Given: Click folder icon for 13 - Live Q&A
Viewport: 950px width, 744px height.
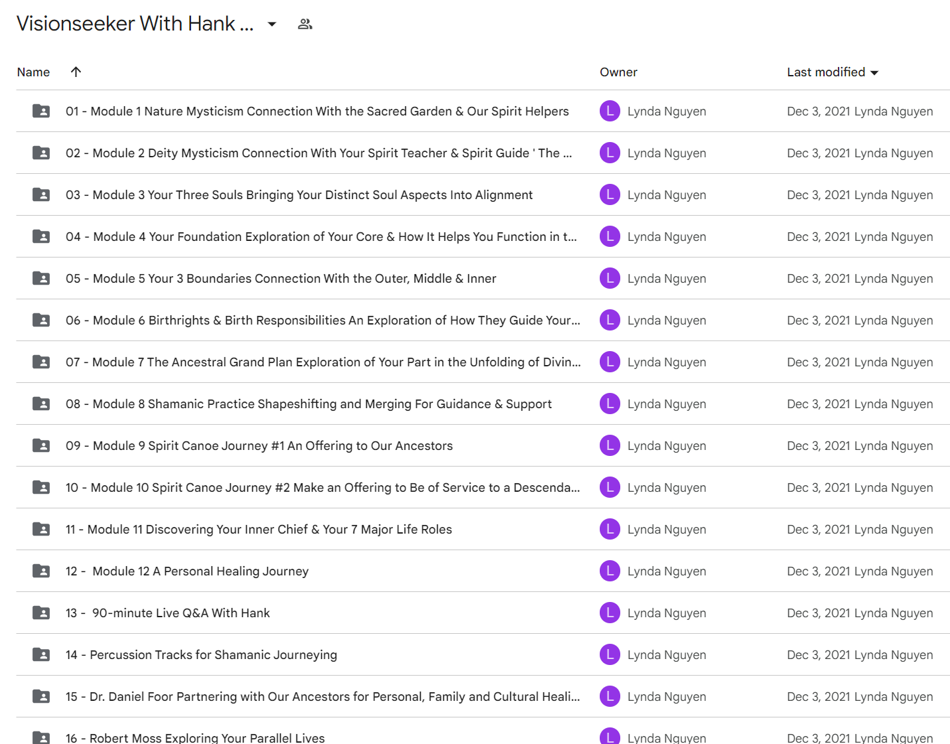Looking at the screenshot, I should coord(41,613).
